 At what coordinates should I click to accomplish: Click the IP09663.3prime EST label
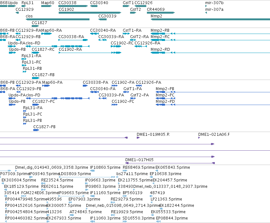point(100,180)
